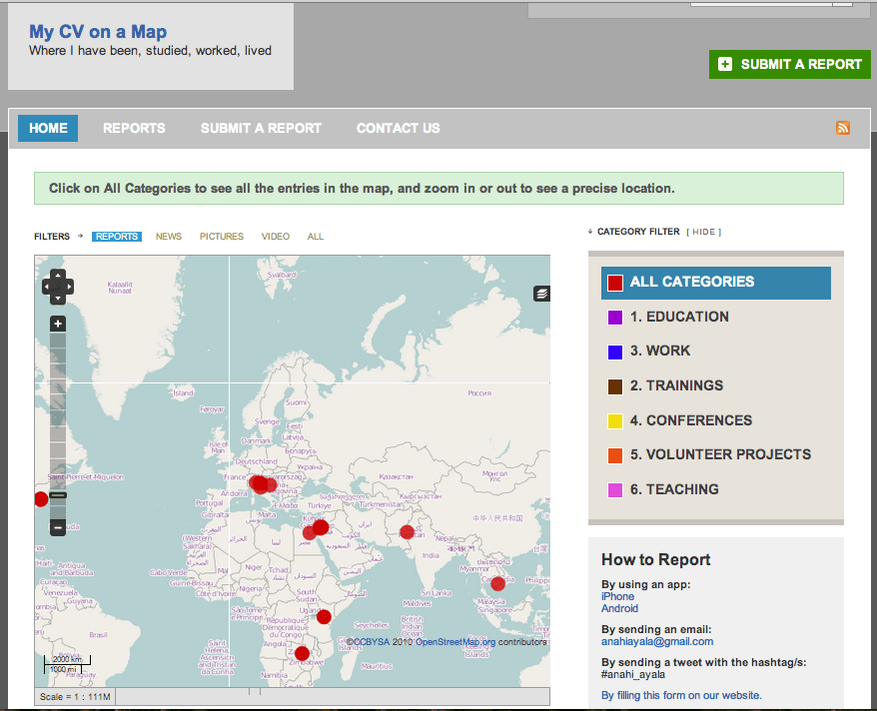
Task: Pan the map right with arrow control
Action: 69,288
